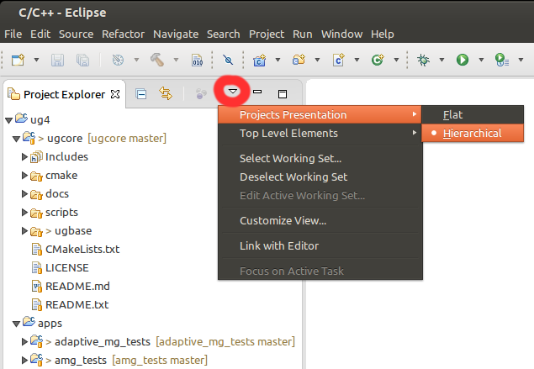This screenshot has width=534, height=369.
Task: Open the New wizard dropdown arrow
Action: click(x=36, y=60)
